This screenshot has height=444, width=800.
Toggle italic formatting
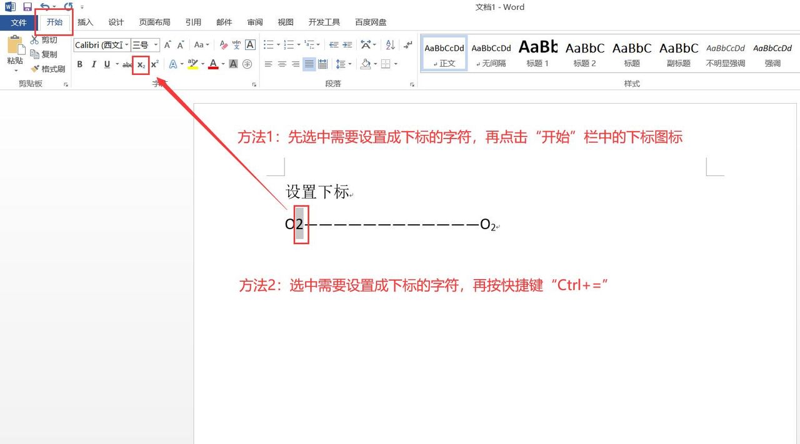tap(94, 64)
